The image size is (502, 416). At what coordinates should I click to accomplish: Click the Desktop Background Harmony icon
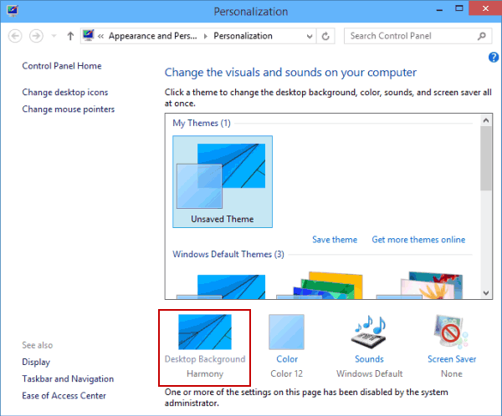(205, 332)
